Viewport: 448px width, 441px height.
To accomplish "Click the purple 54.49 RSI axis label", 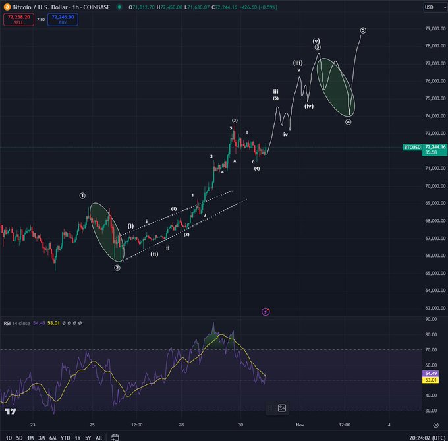I will 430,374.
